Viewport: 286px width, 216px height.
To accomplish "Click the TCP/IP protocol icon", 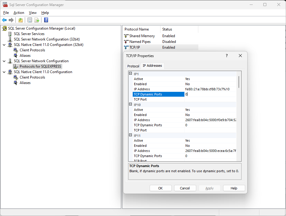I will (126, 47).
